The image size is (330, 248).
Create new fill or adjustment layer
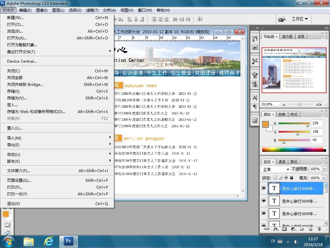pyautogui.click(x=293, y=229)
